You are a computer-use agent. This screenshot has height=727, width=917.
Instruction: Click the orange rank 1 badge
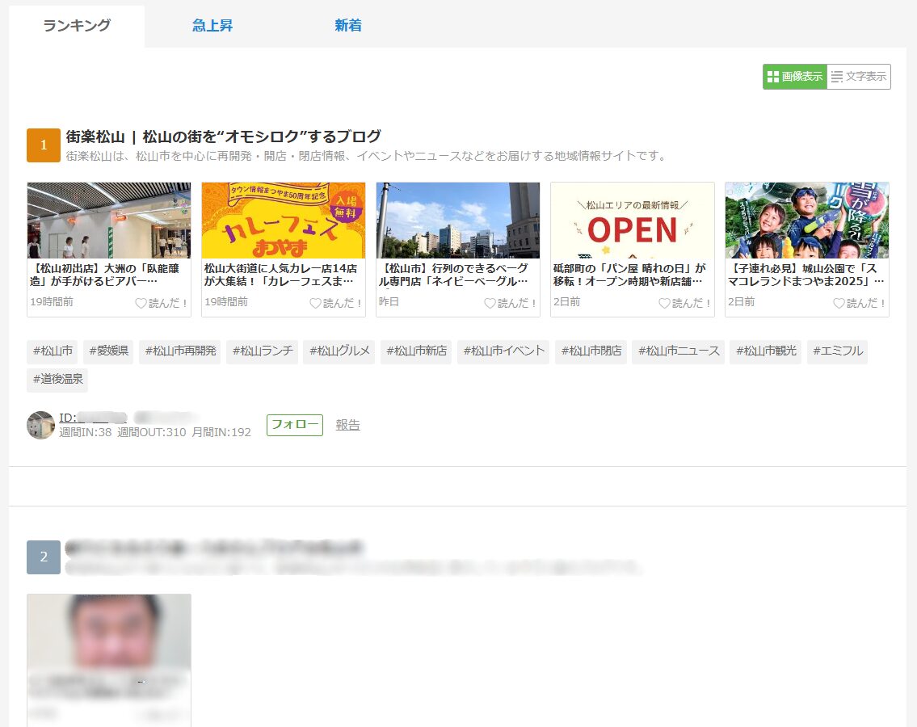[44, 145]
